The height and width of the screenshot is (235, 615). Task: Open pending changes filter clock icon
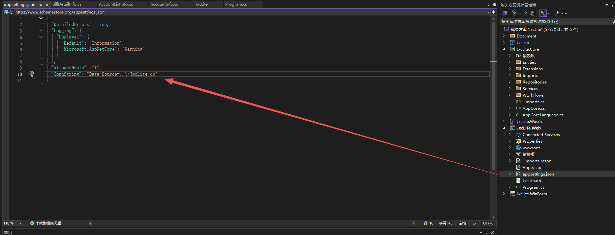[514, 13]
